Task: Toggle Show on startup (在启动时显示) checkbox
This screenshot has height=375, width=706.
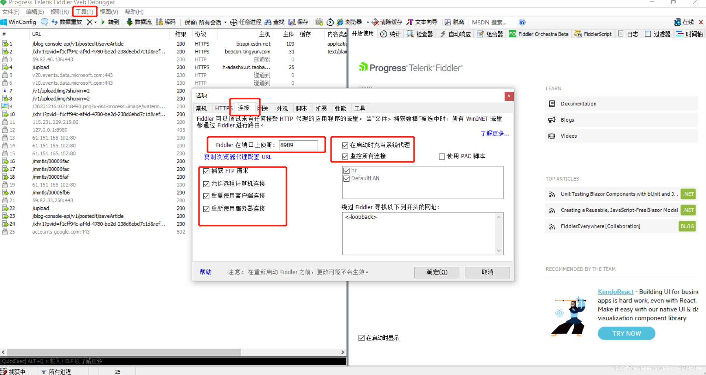Action: pyautogui.click(x=361, y=338)
